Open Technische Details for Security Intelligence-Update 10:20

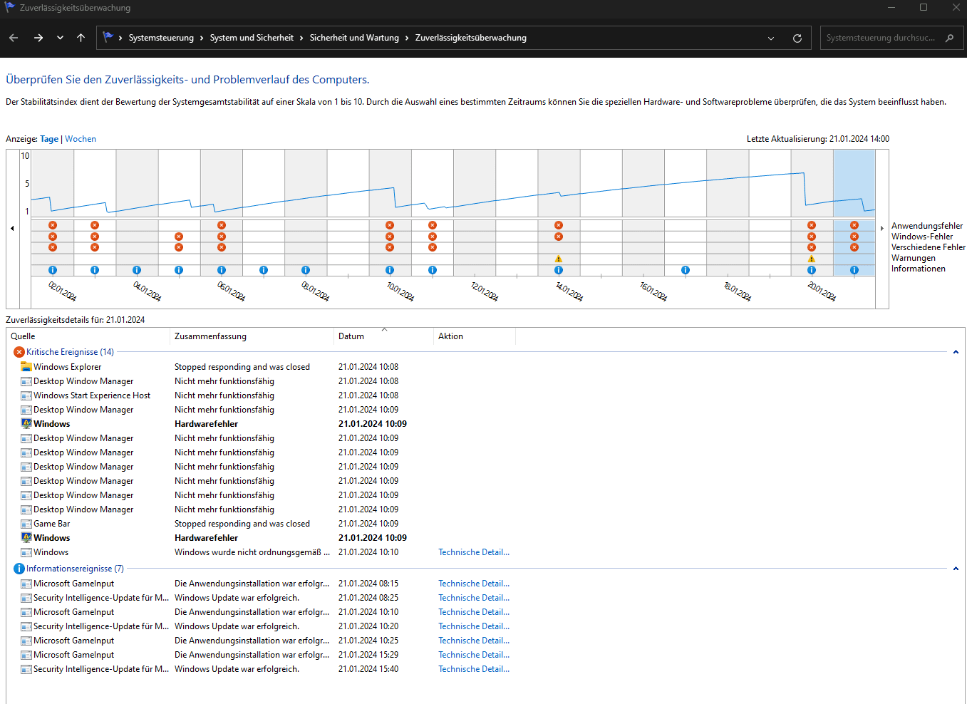point(474,626)
